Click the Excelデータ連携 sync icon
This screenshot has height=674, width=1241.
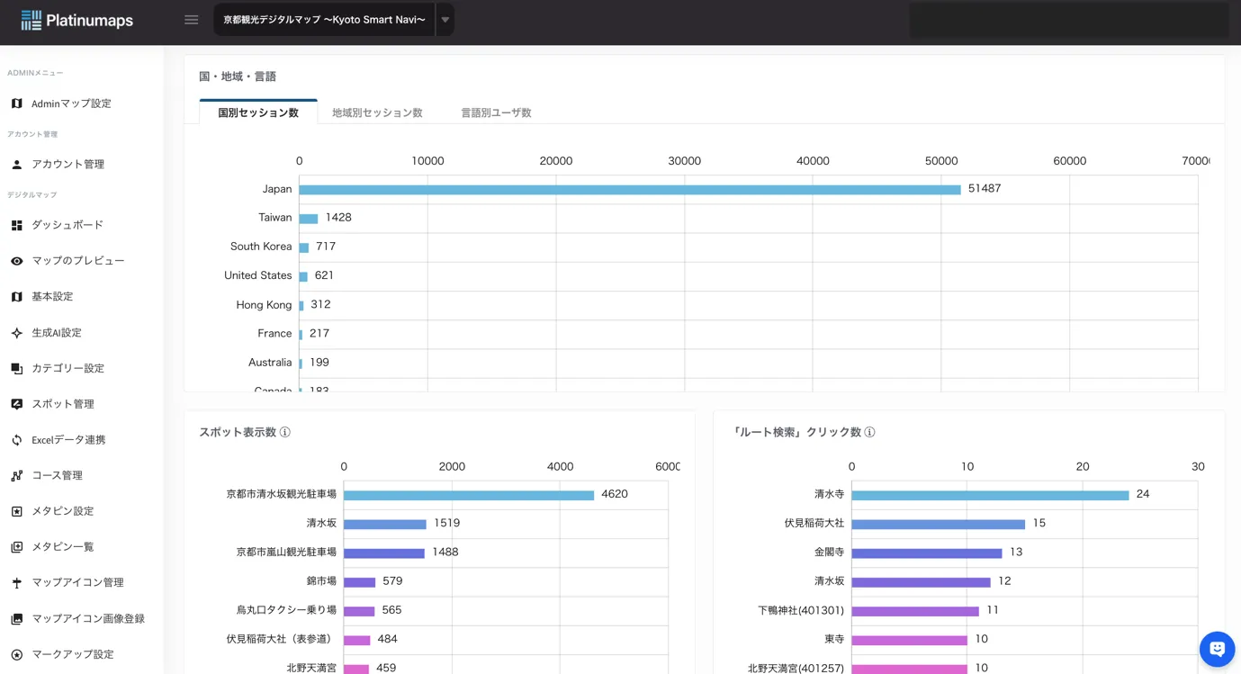16,440
